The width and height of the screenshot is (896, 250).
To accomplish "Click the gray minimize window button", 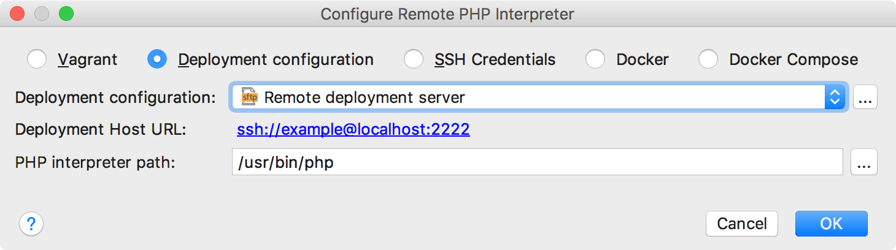I will pos(42,13).
